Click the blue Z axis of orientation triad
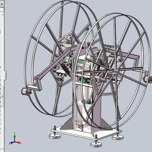This screenshot has height=152, width=152. (x=11, y=143)
